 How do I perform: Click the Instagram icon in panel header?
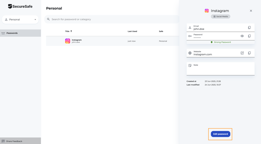(x=207, y=11)
